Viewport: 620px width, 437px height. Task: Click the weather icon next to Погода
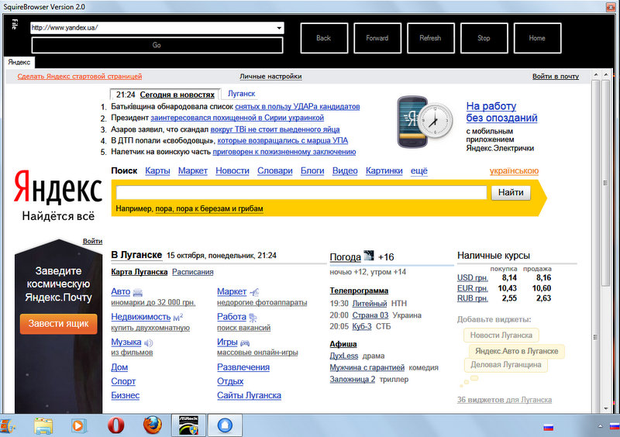pyautogui.click(x=369, y=256)
